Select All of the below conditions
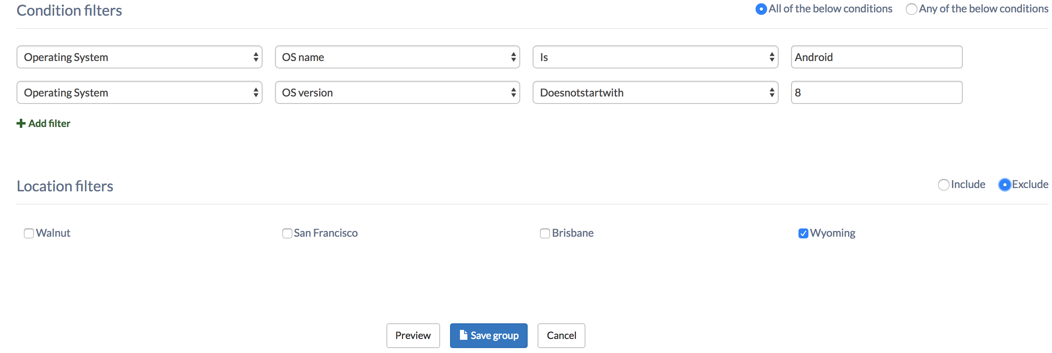1052x353 pixels. coord(761,9)
